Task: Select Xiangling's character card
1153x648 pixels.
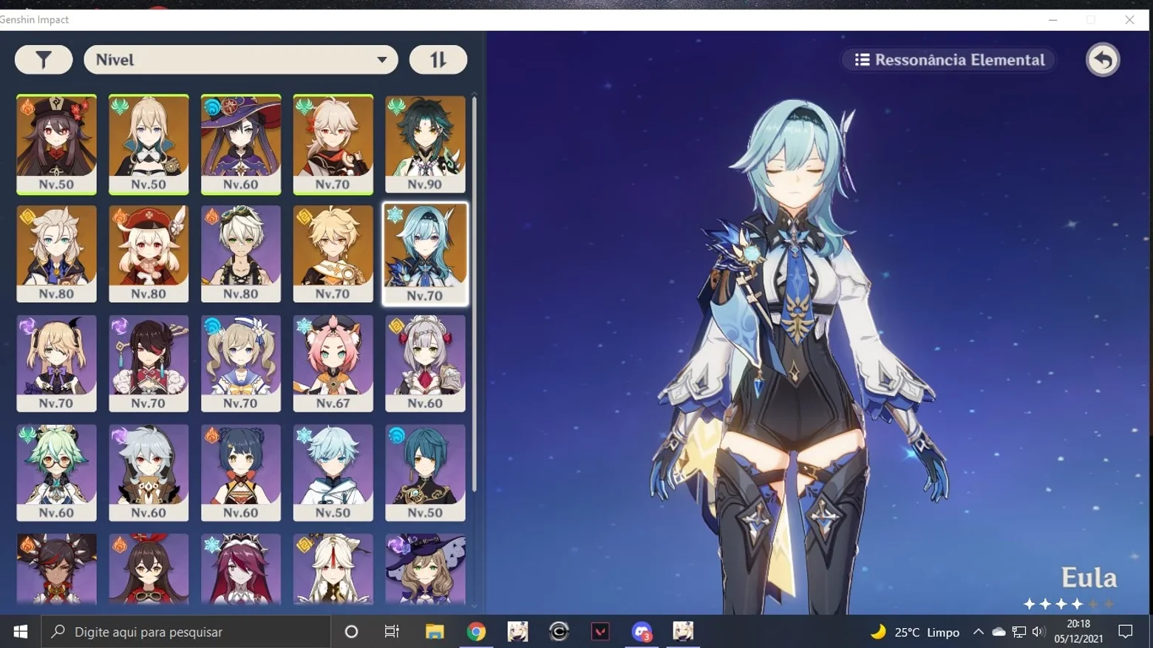Action: click(x=241, y=473)
